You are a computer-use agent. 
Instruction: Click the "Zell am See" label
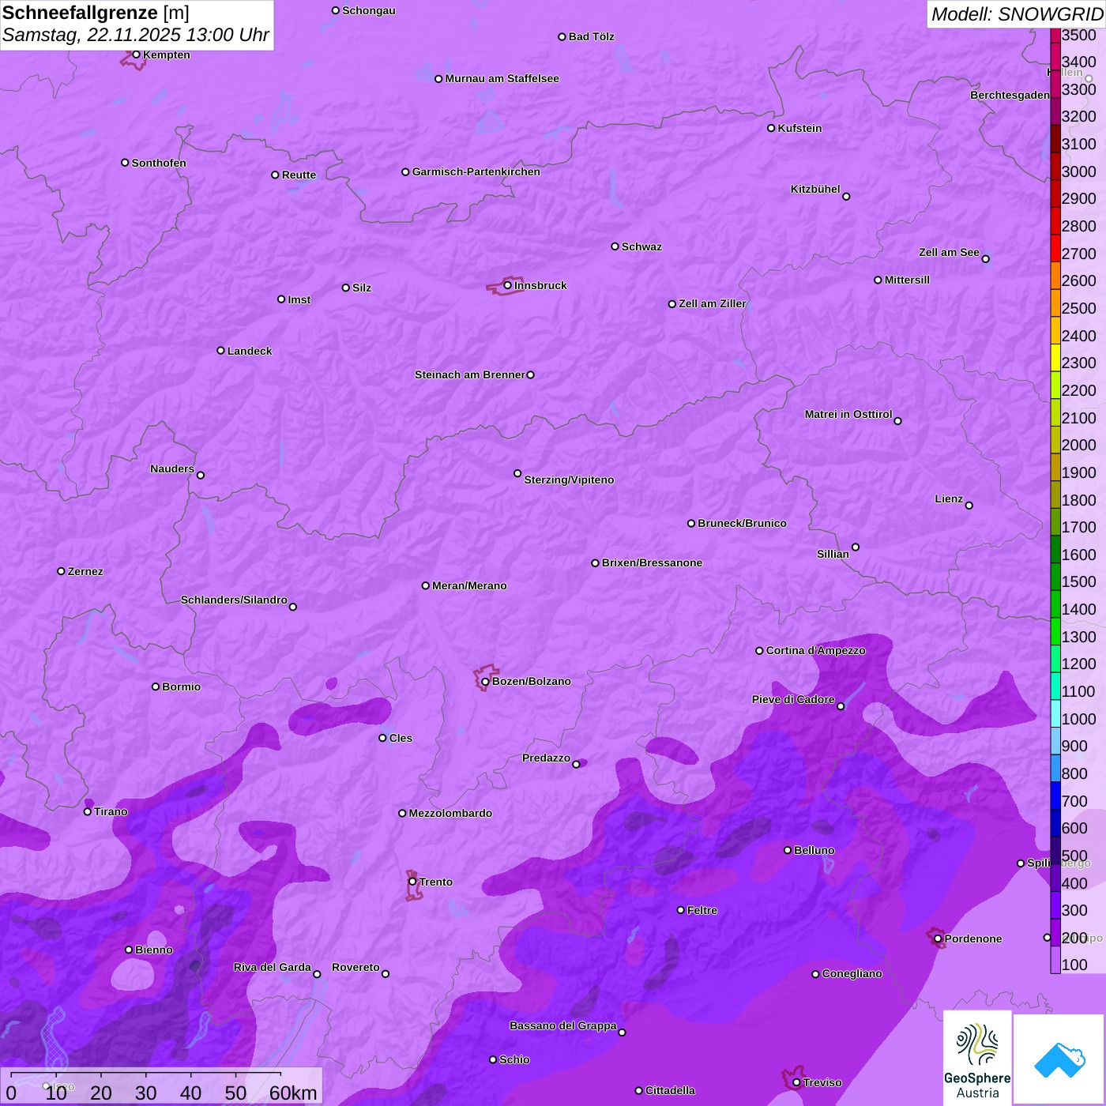[x=949, y=252]
